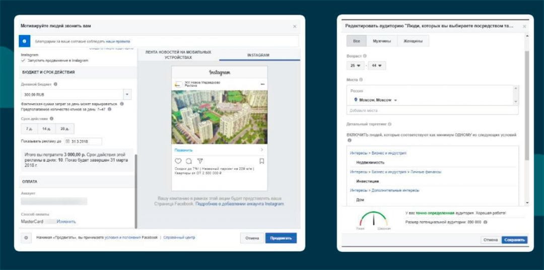This screenshot has width=544, height=270.
Task: Open the Справочный центр link
Action: click(179, 238)
